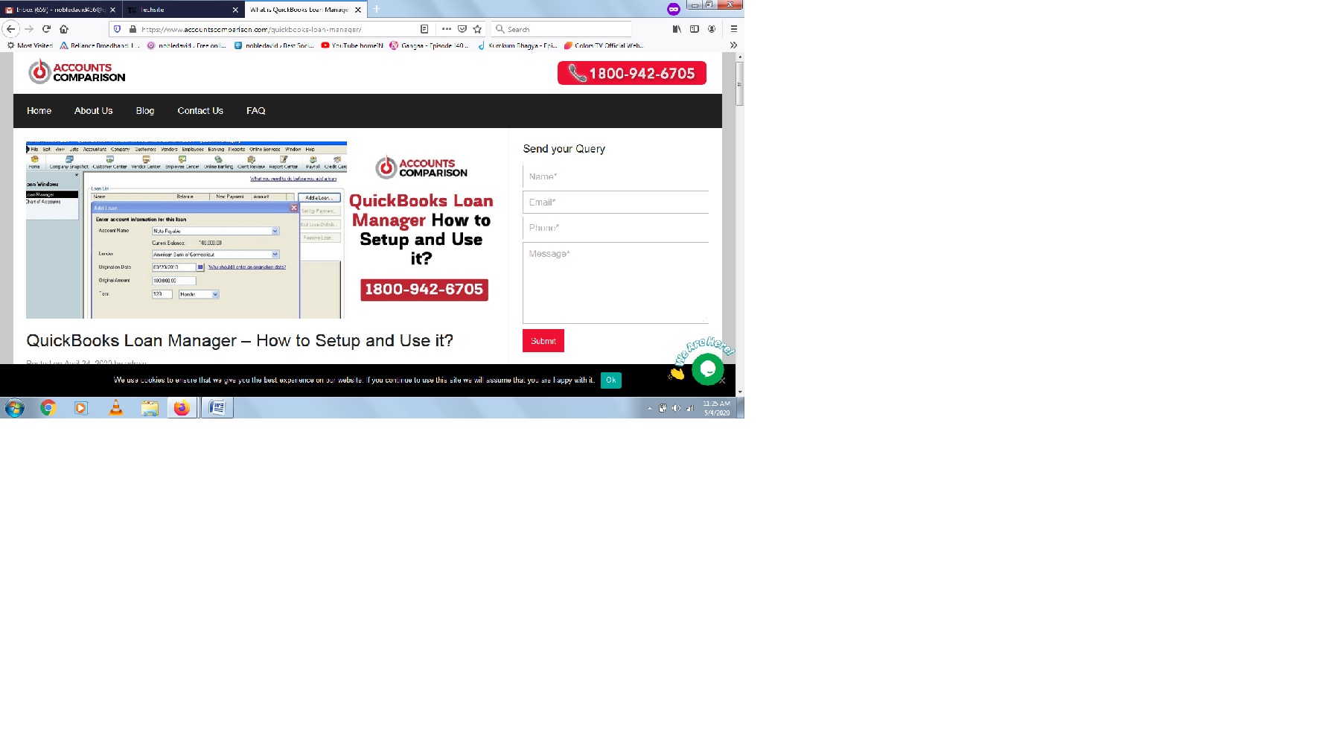This screenshot has width=1340, height=752.
Task: Launch VLC from the taskbar
Action: coord(115,407)
